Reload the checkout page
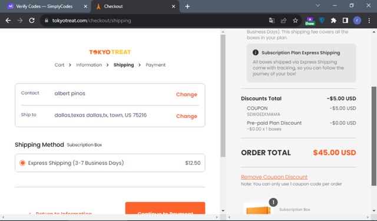The width and height of the screenshot is (377, 221). click(x=32, y=21)
